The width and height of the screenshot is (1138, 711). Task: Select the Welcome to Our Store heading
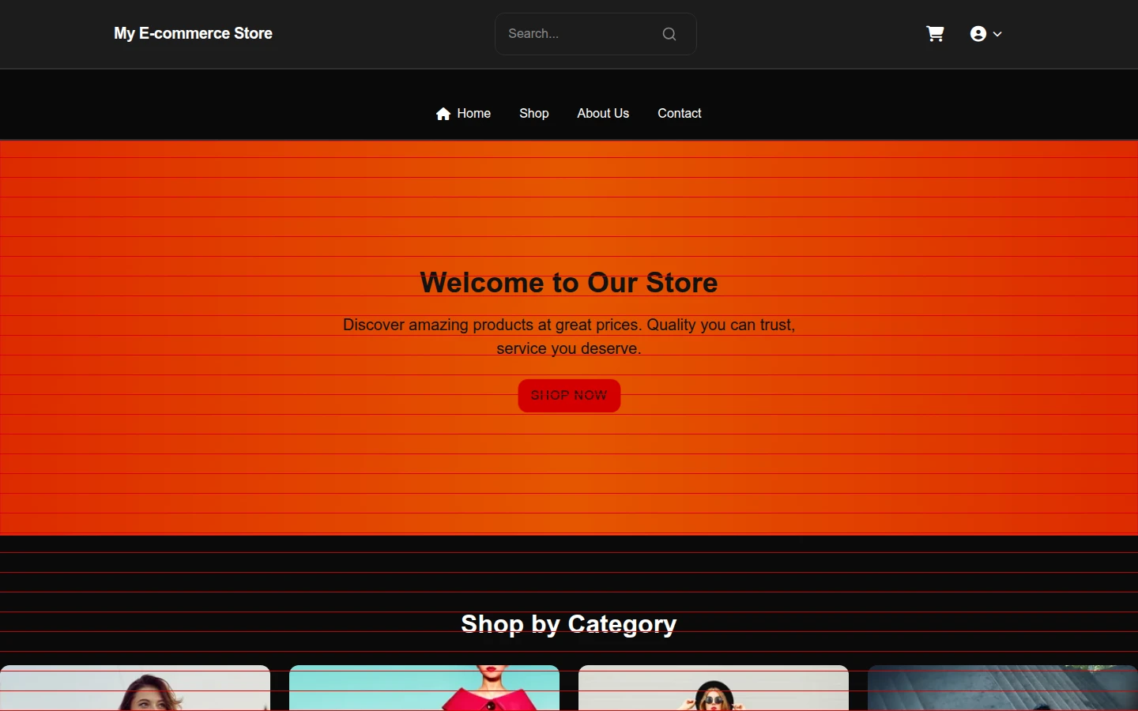(x=569, y=283)
